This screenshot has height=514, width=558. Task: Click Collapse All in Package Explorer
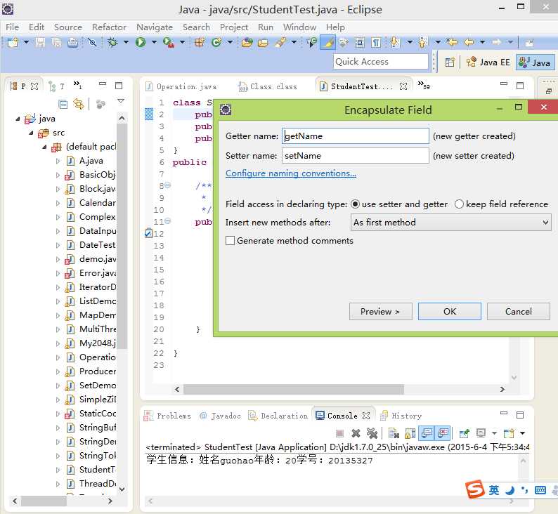(x=63, y=104)
